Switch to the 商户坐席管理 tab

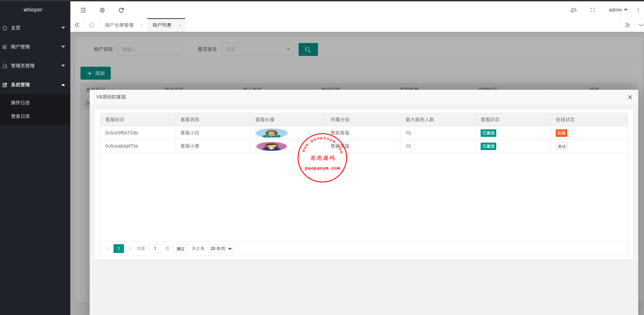click(119, 25)
